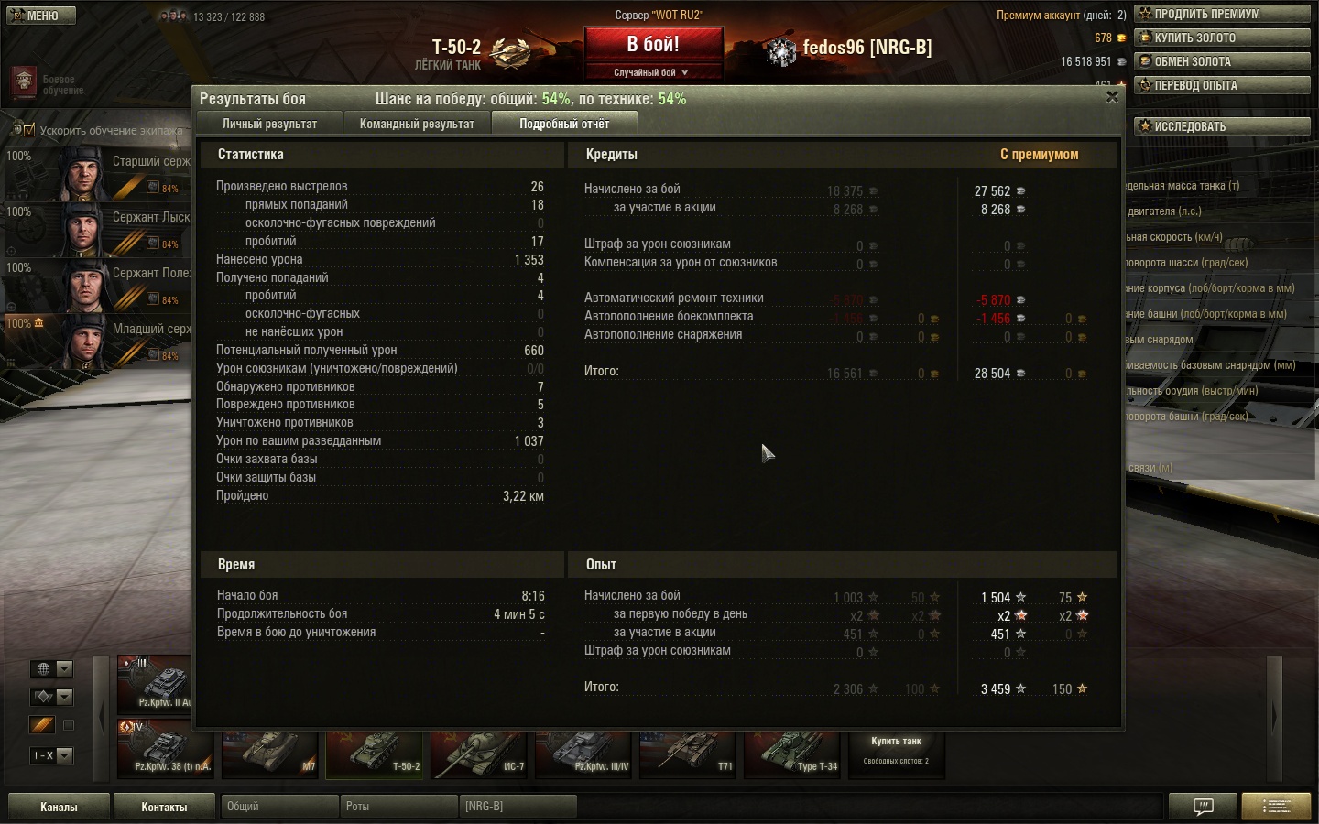
Task: Open the Случайный бой battle type dropdown
Action: (x=652, y=72)
